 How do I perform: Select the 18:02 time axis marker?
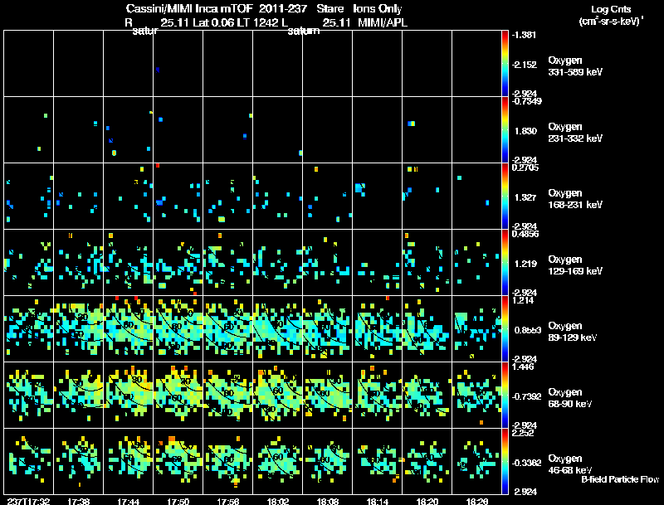[x=278, y=502]
